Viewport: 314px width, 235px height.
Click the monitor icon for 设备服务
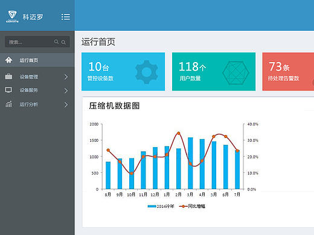click(x=8, y=90)
